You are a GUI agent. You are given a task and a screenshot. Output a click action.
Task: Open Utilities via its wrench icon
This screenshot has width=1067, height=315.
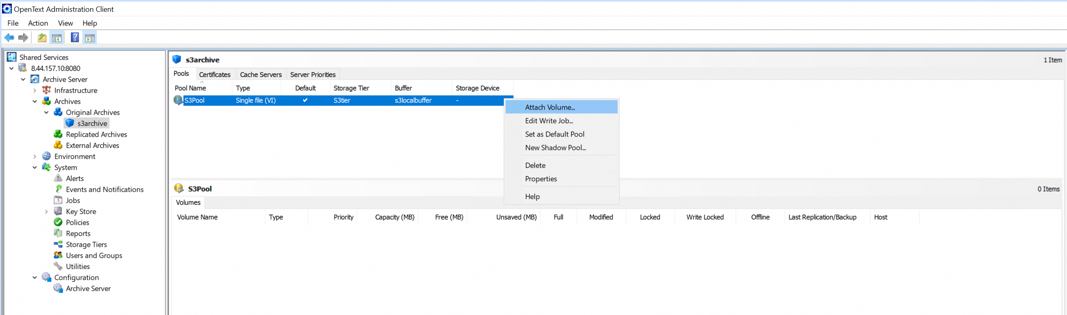(58, 267)
